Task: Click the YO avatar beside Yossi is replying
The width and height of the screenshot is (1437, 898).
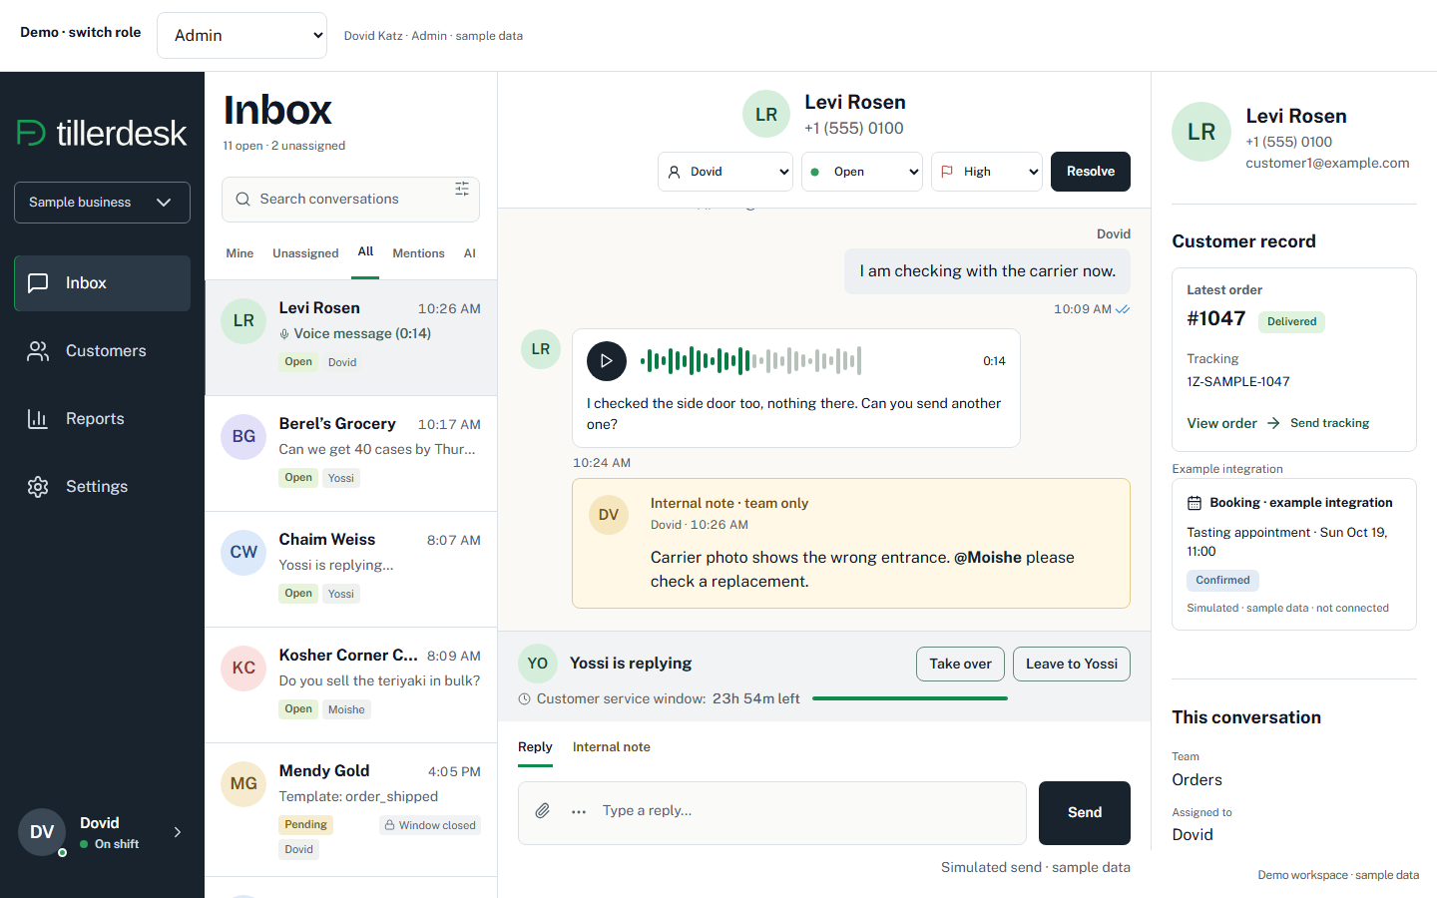Action: [x=538, y=664]
